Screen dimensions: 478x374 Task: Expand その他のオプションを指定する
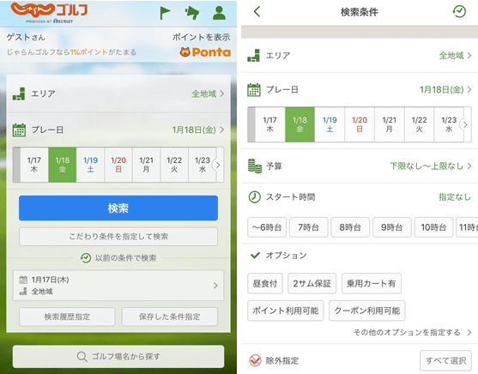click(x=412, y=332)
